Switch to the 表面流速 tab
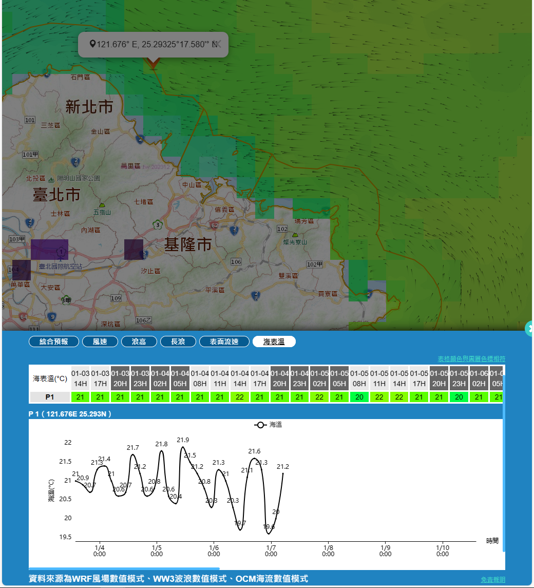 [224, 341]
